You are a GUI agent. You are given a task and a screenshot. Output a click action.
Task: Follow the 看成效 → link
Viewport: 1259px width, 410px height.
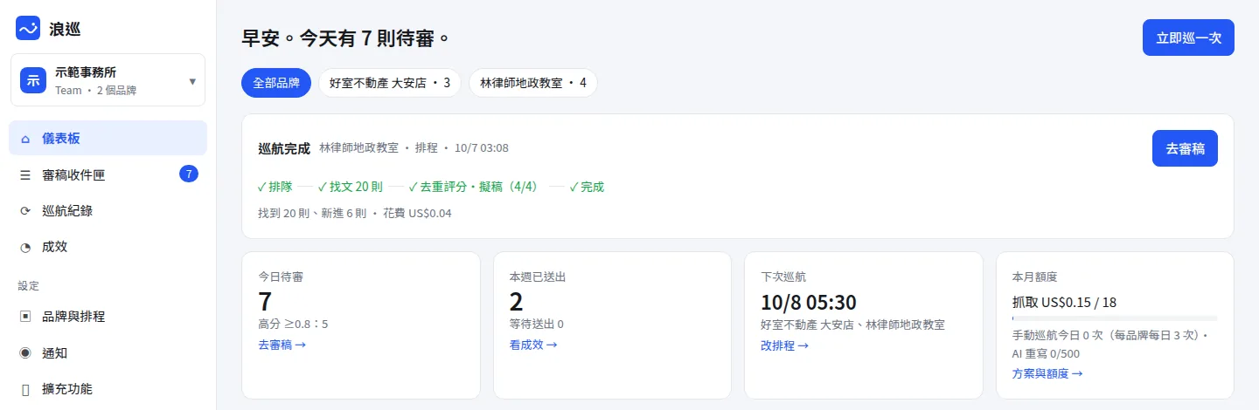point(533,345)
